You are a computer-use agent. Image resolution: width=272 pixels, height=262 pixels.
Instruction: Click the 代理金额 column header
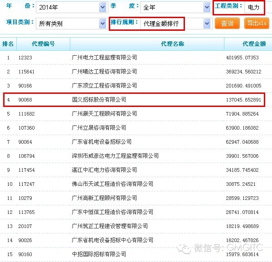[x=248, y=44]
